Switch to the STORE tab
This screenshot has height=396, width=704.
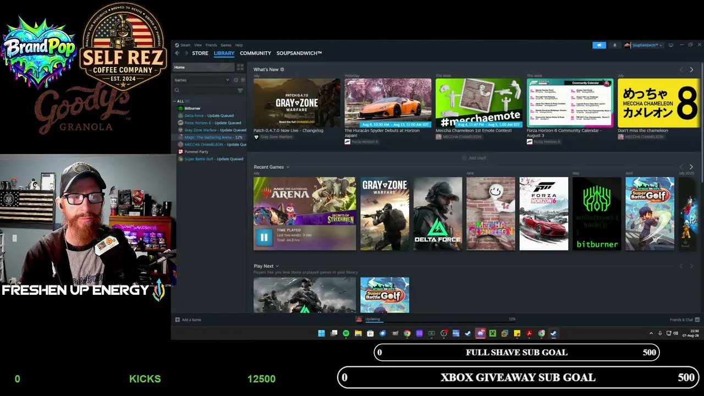click(x=200, y=53)
